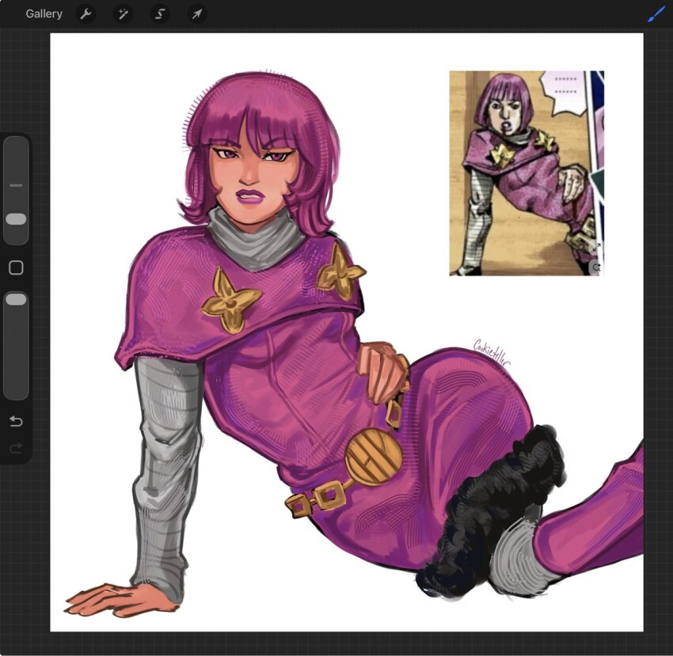Viewport: 673px width, 656px height.
Task: Expand the reference image with arrows icon
Action: tap(596, 247)
